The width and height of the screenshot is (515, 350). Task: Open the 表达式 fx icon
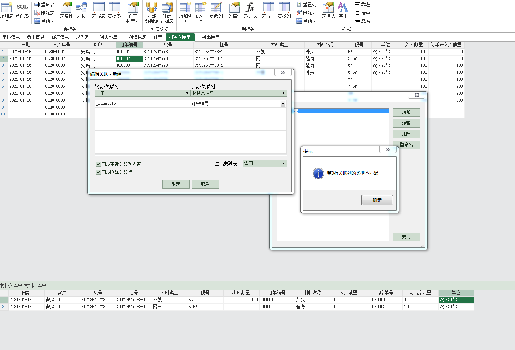pos(250,10)
